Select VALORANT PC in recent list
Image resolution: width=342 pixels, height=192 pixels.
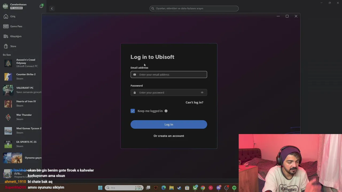(x=21, y=90)
